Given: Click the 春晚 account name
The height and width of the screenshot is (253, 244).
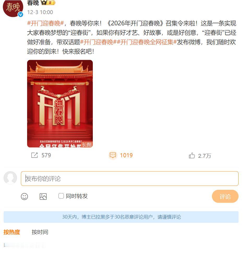Looking at the screenshot, I should (x=33, y=3).
